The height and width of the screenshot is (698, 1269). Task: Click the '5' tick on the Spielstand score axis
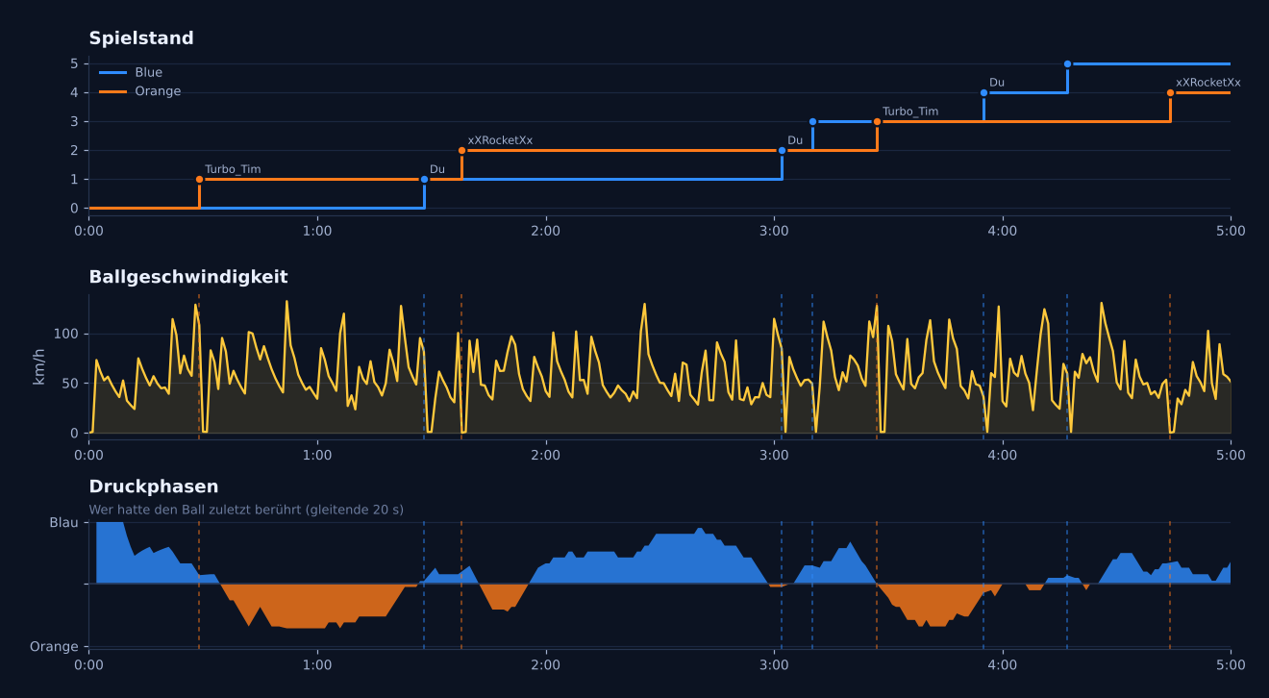74,64
